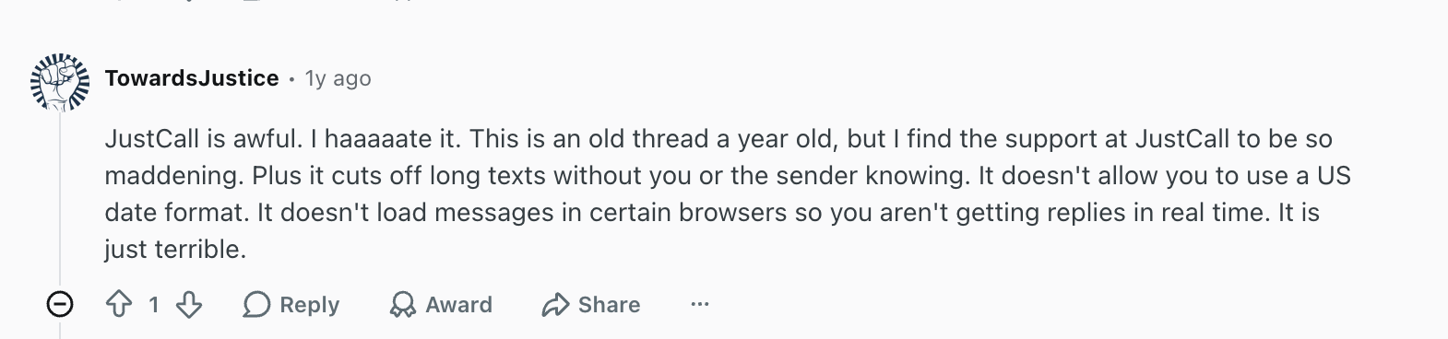Click the line starting "JustCall is awful"
Viewport: 1448px width, 339px height.
718,139
